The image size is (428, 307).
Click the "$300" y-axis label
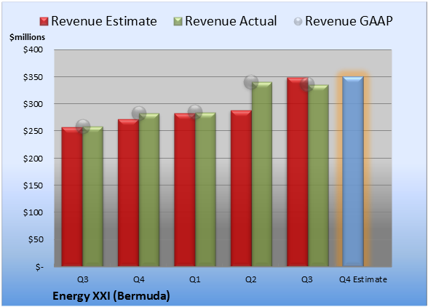(x=33, y=104)
